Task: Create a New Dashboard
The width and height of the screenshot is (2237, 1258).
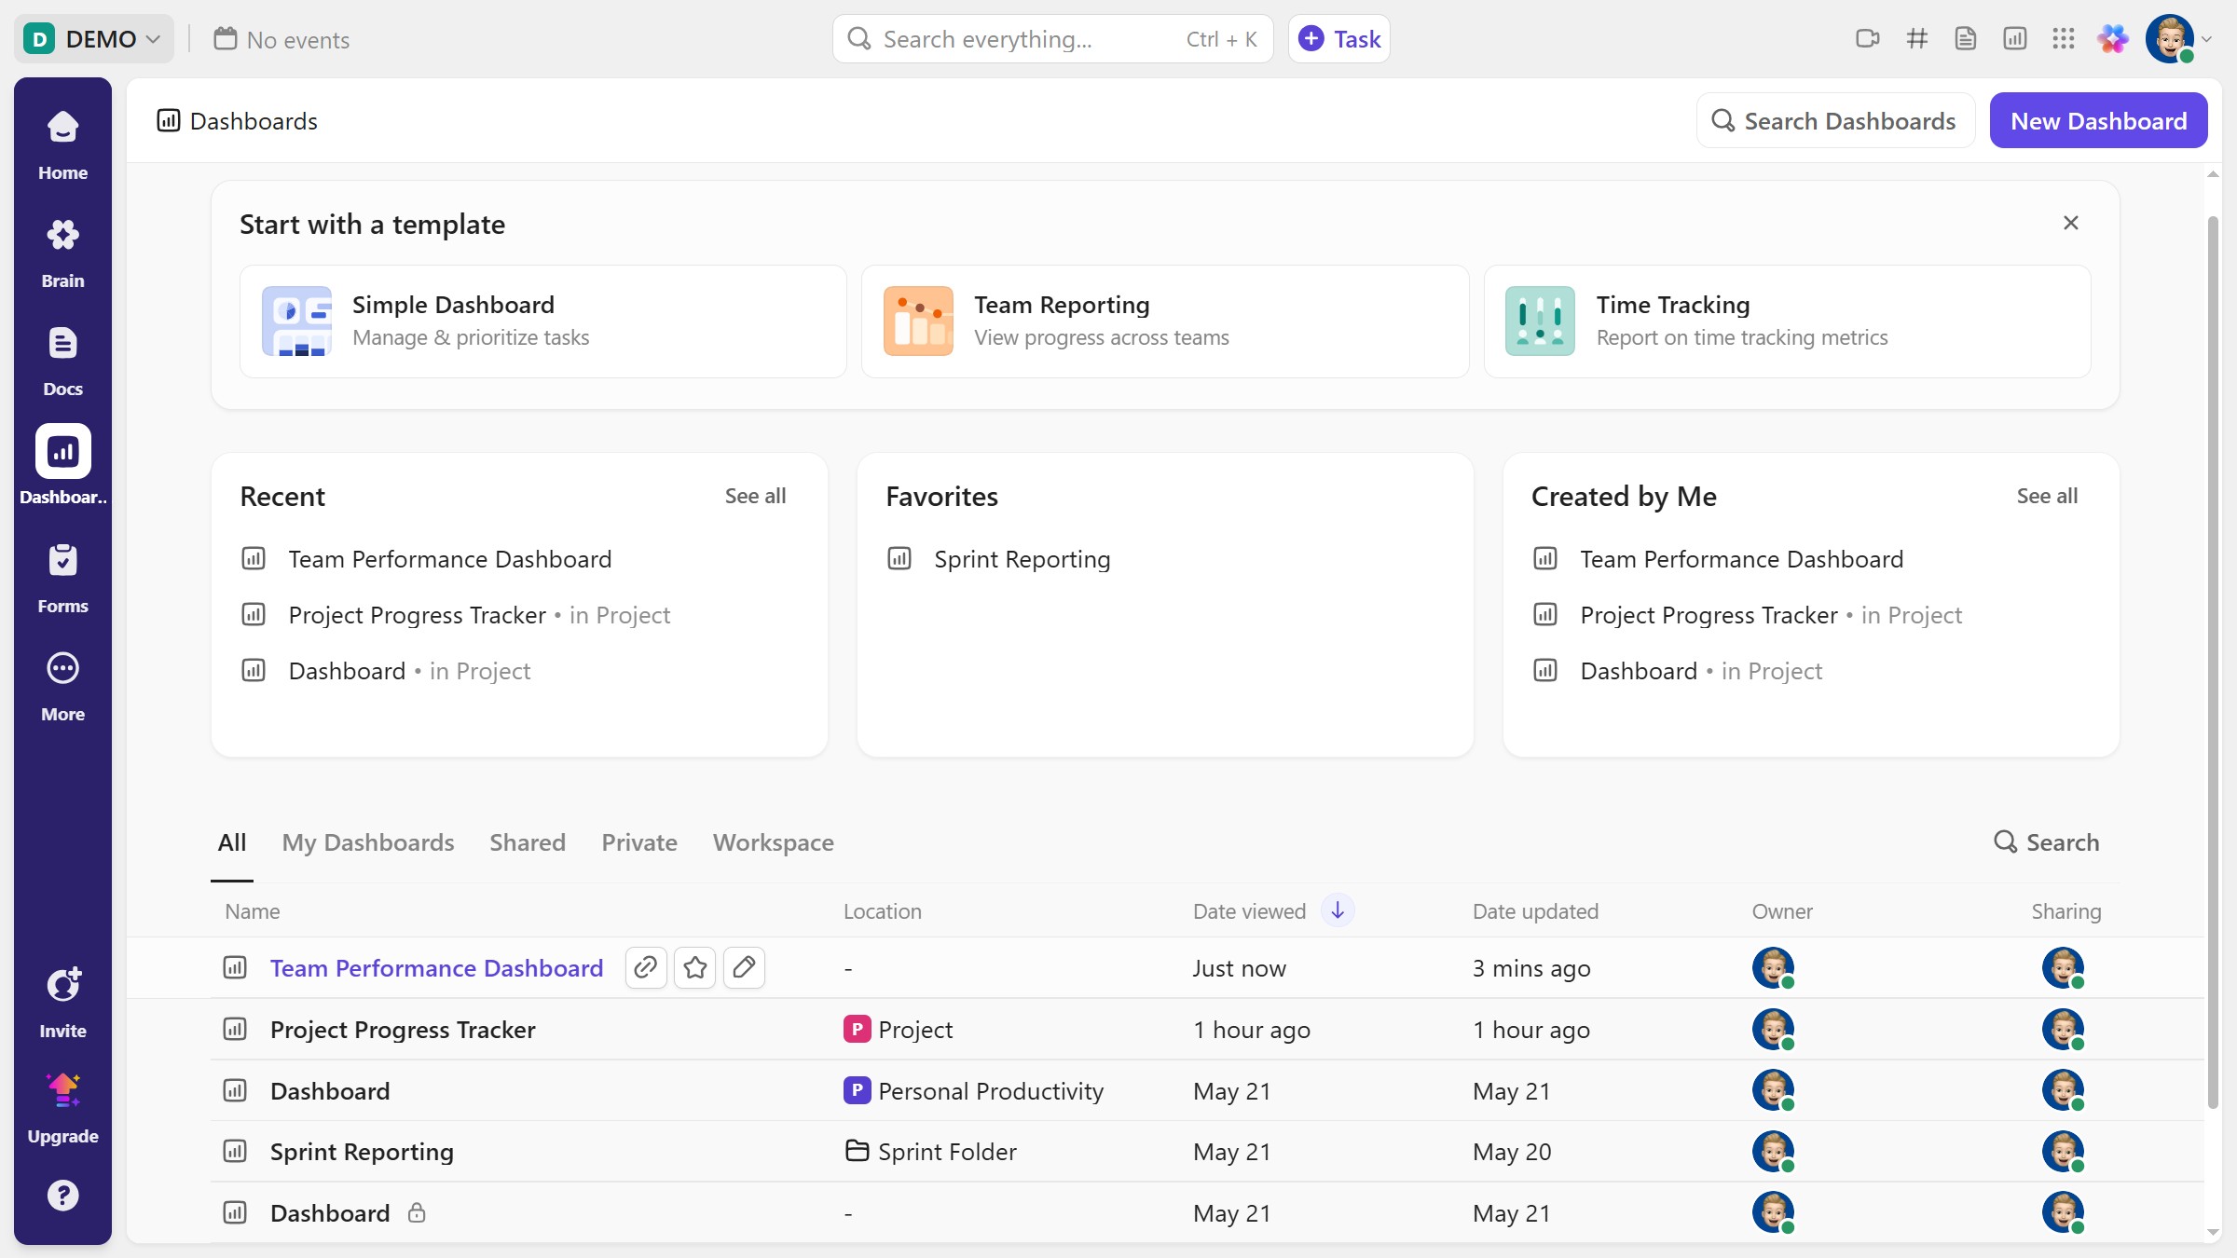Action: click(x=2098, y=119)
